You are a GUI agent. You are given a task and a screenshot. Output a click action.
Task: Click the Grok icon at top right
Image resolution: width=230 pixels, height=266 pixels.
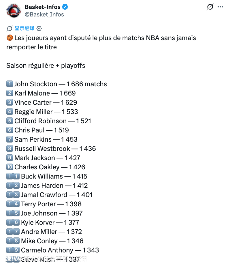pyautogui.click(x=210, y=7)
